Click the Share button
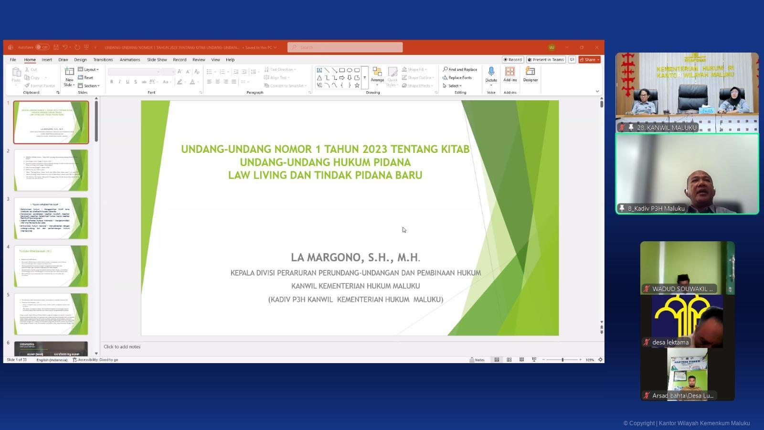Image resolution: width=764 pixels, height=430 pixels. (x=589, y=60)
